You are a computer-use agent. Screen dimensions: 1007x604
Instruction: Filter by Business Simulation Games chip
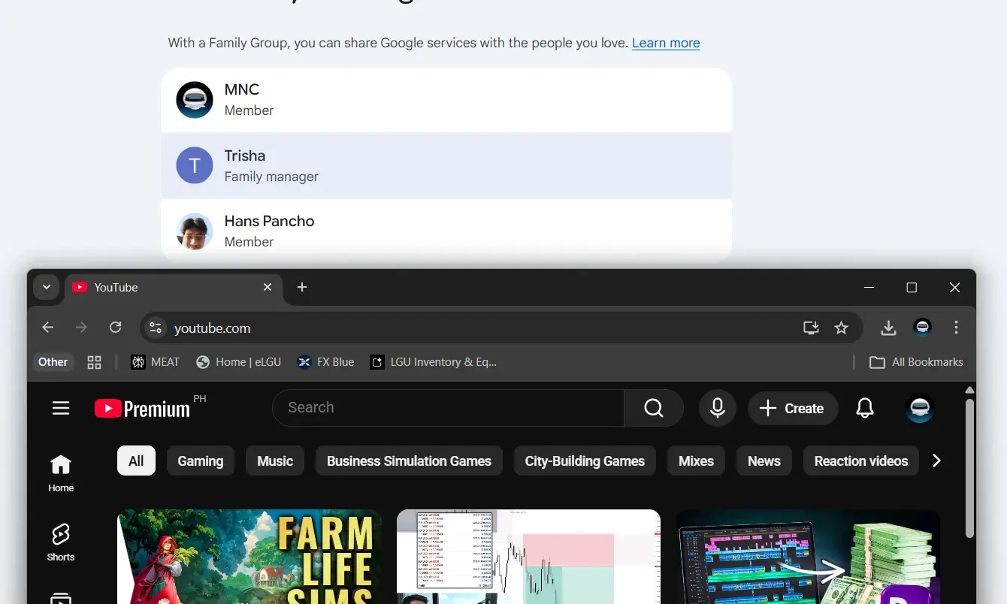409,461
